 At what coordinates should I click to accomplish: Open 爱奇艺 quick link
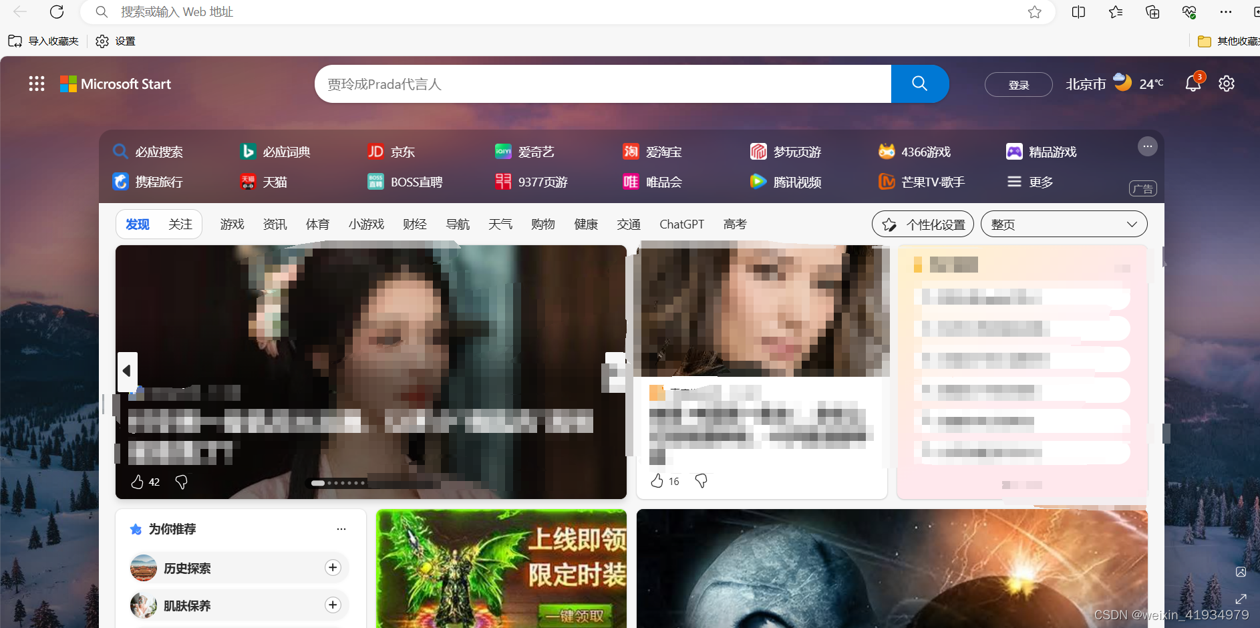[524, 152]
